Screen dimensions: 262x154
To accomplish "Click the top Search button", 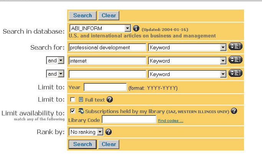I will [x=82, y=16].
